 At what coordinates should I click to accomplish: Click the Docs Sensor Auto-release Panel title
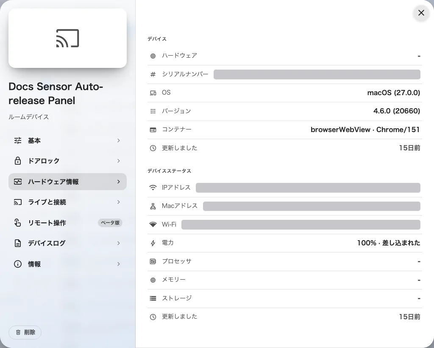point(56,93)
